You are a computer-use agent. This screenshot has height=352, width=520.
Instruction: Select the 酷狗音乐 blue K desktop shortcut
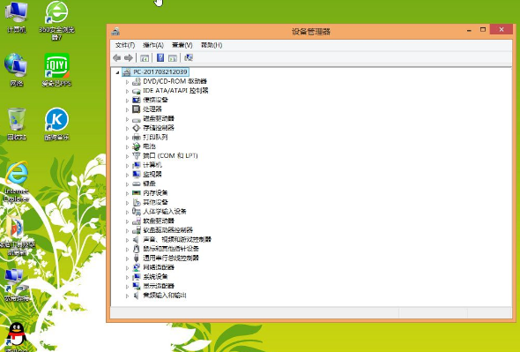[x=56, y=124]
